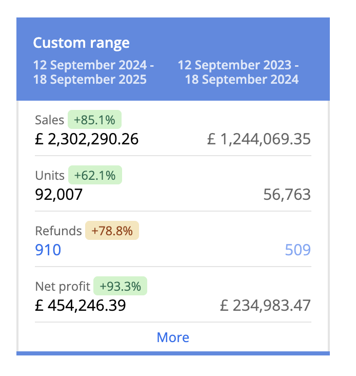Click the Sales +85.1% change badge
The width and height of the screenshot is (356, 376).
94,120
